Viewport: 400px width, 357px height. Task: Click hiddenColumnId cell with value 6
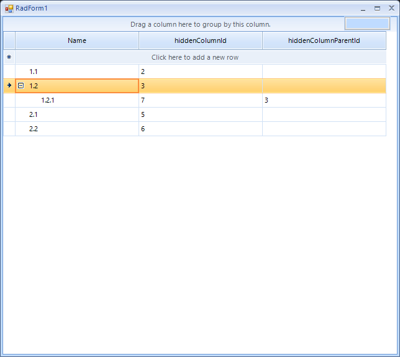tap(200, 129)
